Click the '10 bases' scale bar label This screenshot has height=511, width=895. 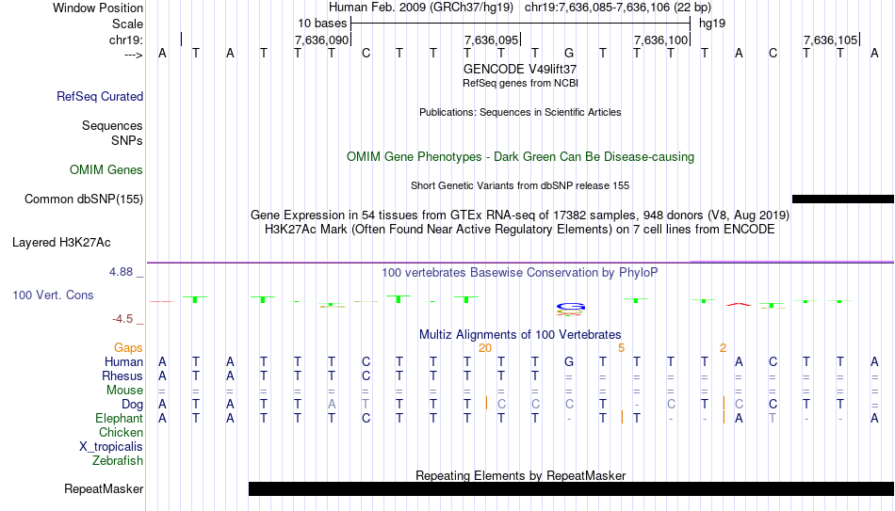322,24
